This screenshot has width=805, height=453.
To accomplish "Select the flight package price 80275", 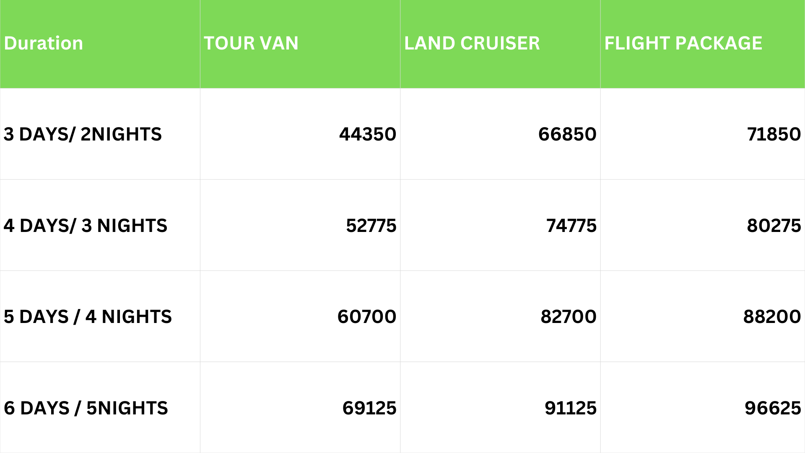I will (x=774, y=226).
